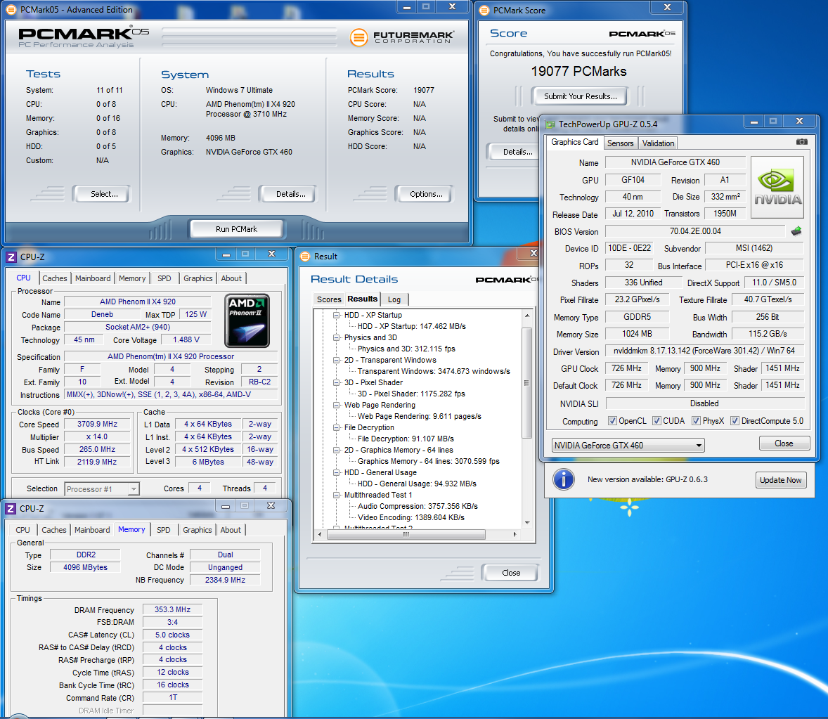Collapse the HDD - General Usage node
This screenshot has width=828, height=719.
point(337,472)
